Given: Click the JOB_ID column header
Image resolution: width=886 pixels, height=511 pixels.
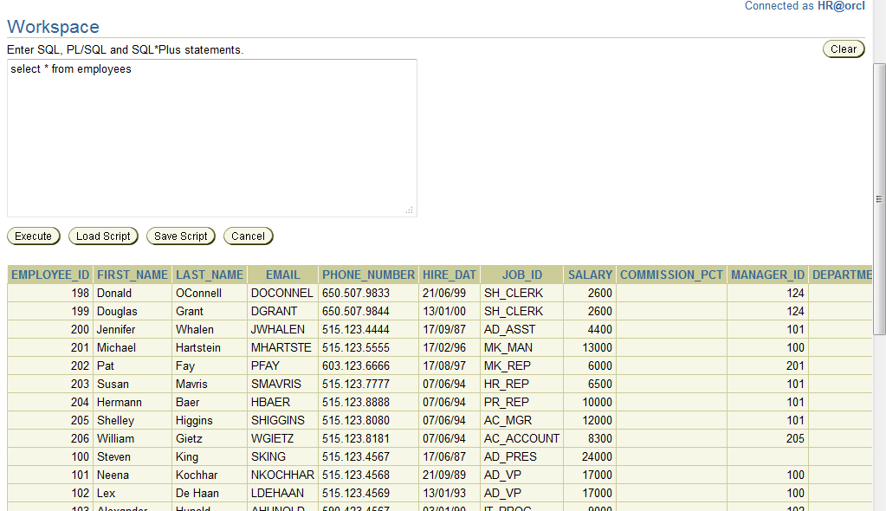Looking at the screenshot, I should [x=521, y=275].
